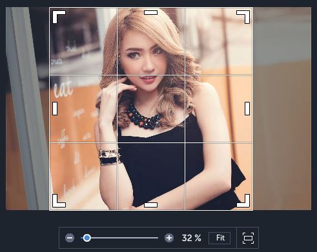Viewport: 317px width, 252px height.
Task: Click the dimmed image area left of crop box
Action: (28, 108)
